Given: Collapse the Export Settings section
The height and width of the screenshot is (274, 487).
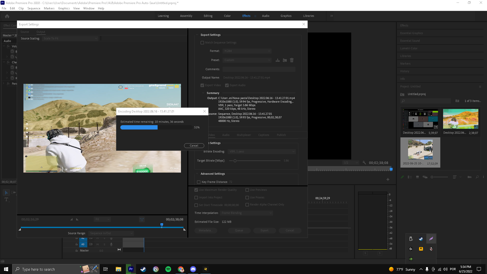Looking at the screenshot, I should coord(197,35).
